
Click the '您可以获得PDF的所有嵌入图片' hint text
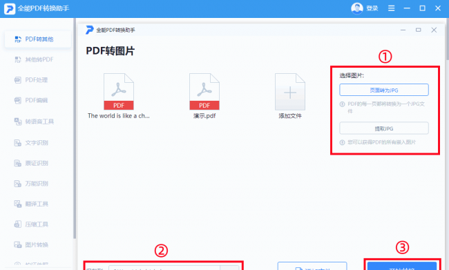click(382, 142)
